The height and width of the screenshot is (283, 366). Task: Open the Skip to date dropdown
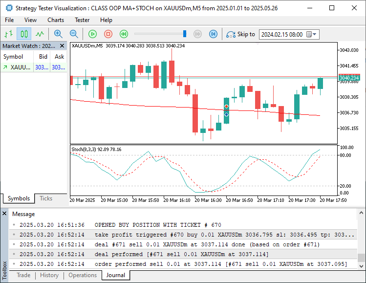(x=315, y=34)
